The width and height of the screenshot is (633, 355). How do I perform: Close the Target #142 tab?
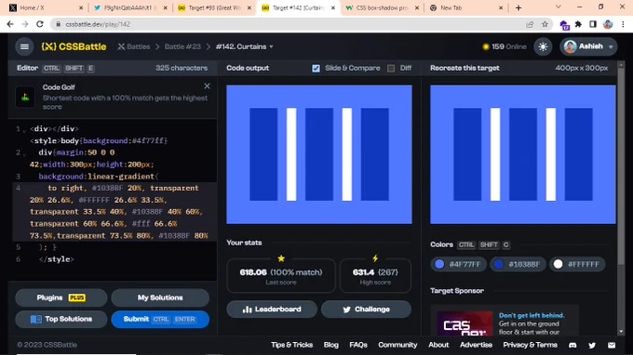click(333, 7)
